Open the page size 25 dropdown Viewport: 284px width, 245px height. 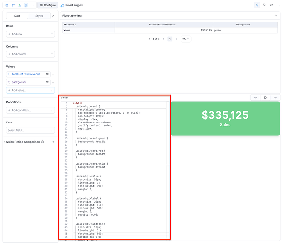tap(186, 39)
